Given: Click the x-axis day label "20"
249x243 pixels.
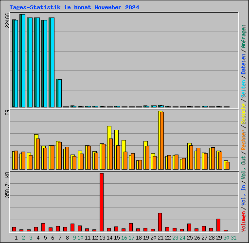Looking at the screenshot, I should [x=153, y=238].
